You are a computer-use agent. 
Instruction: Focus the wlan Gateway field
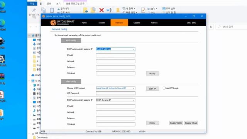click(115, 118)
